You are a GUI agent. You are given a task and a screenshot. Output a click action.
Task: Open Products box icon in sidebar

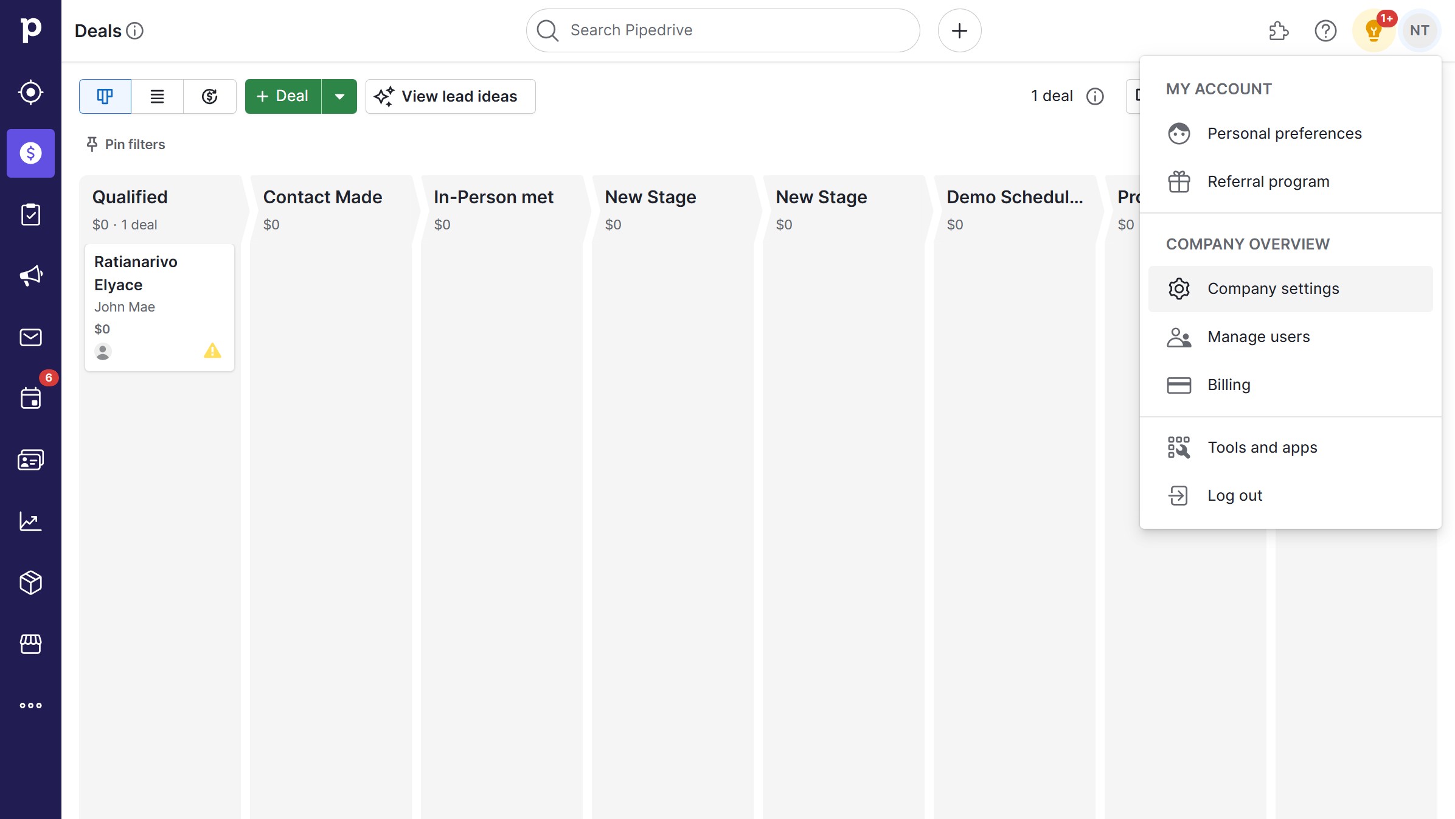(30, 582)
